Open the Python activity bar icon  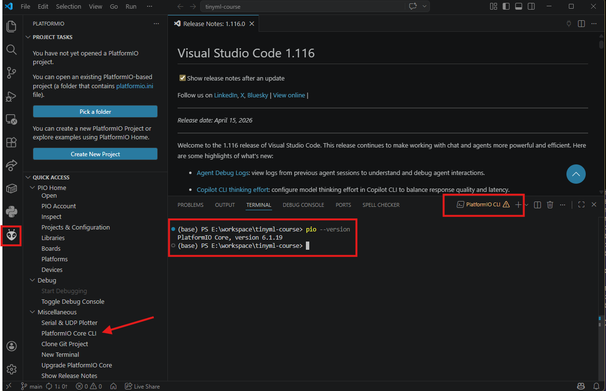(12, 212)
